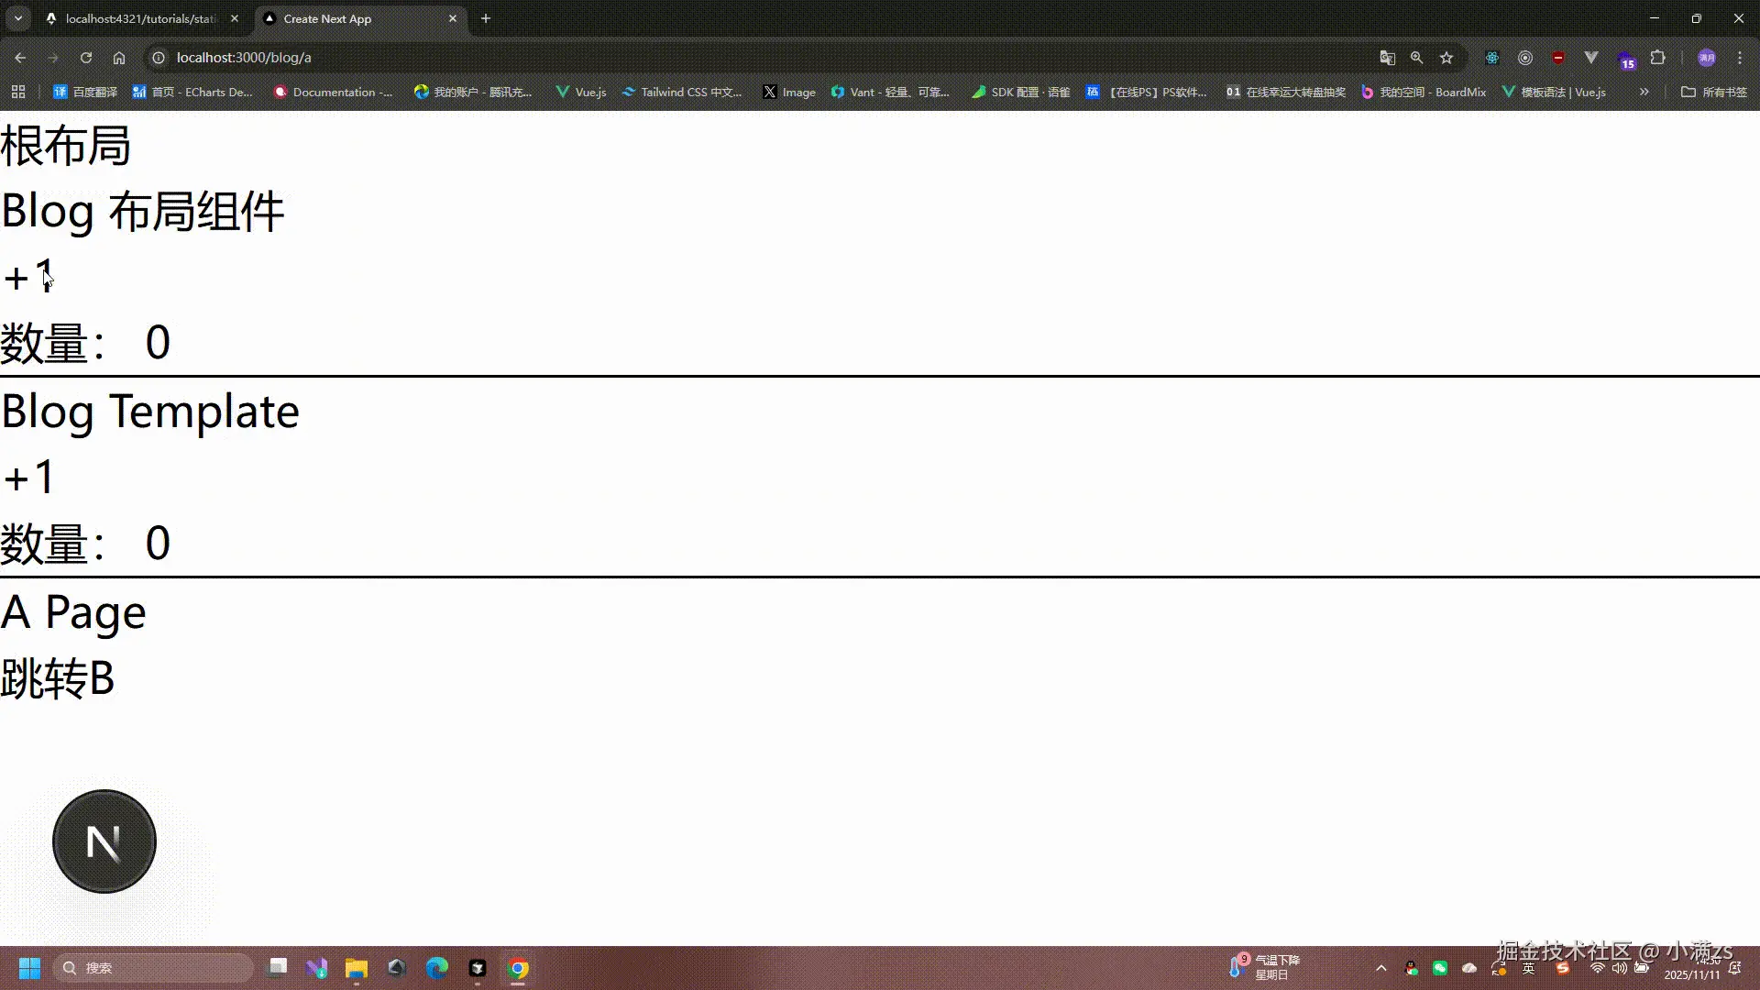Open the 所有书签 bookmarks folder
Viewport: 1760px width, 990px height.
pyautogui.click(x=1714, y=92)
